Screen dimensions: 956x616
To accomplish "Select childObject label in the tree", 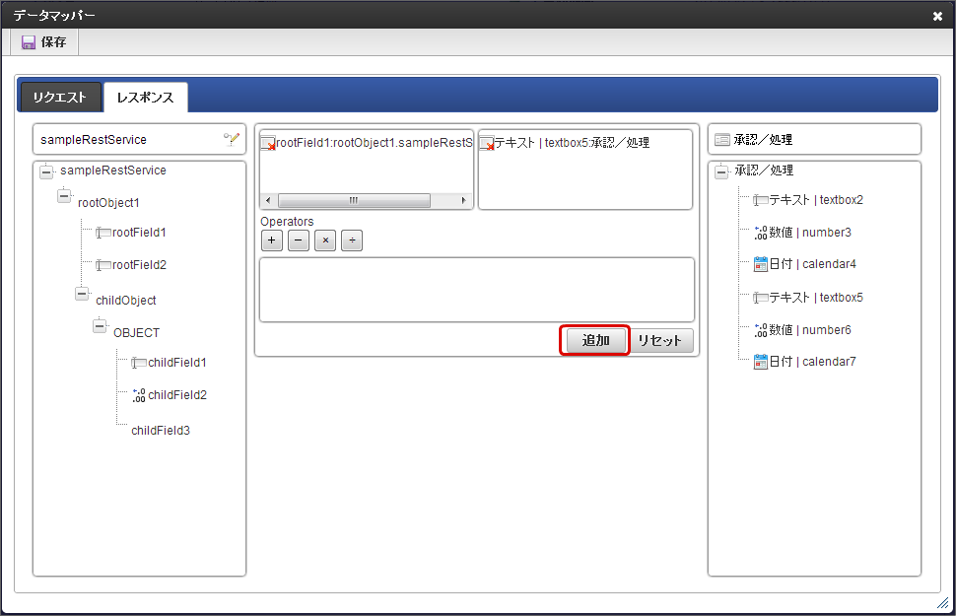I will coord(125,301).
